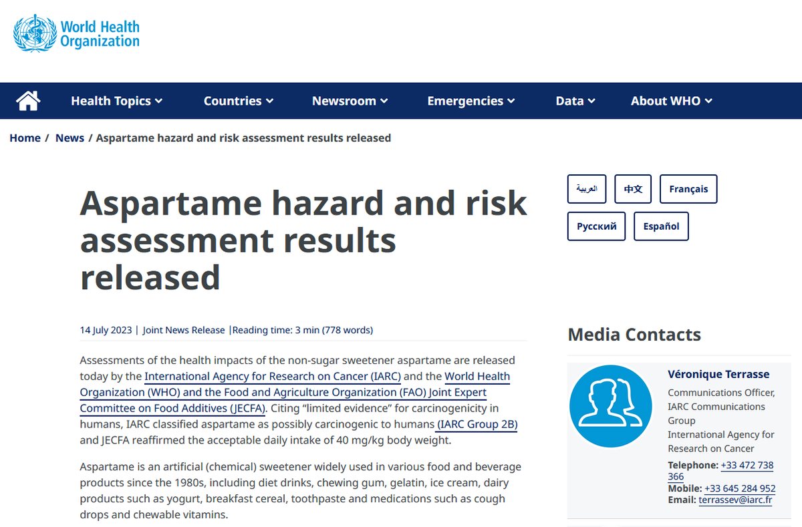Viewport: 802px width, 527px height.
Task: Expand the Health Topics chevron arrow
Action: pos(158,102)
